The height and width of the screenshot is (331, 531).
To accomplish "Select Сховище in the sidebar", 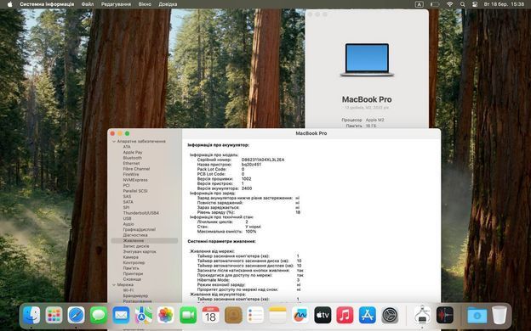I will coord(132,279).
